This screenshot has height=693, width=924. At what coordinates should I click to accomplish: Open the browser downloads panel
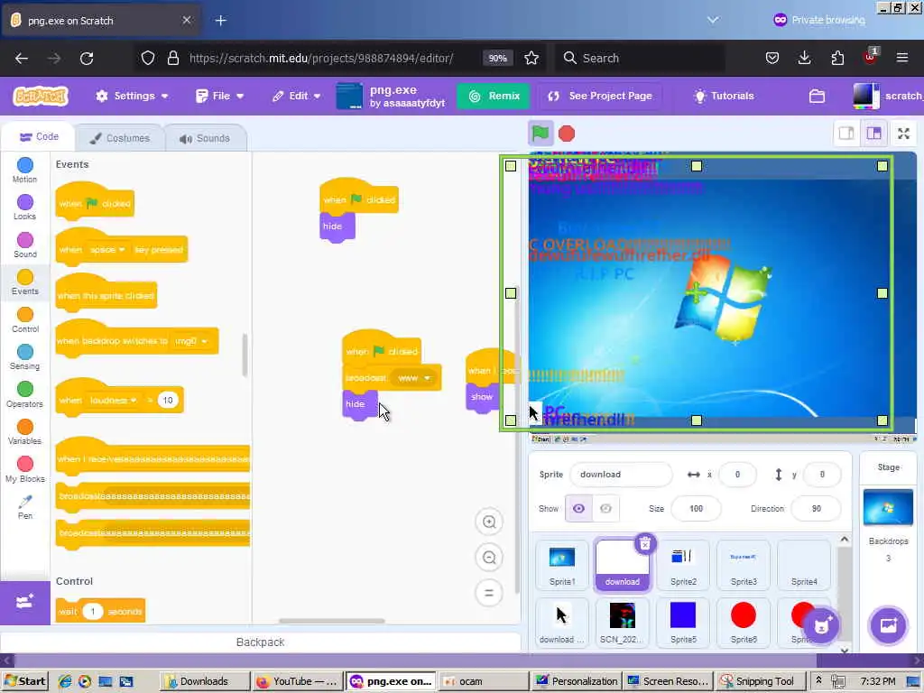pyautogui.click(x=804, y=58)
